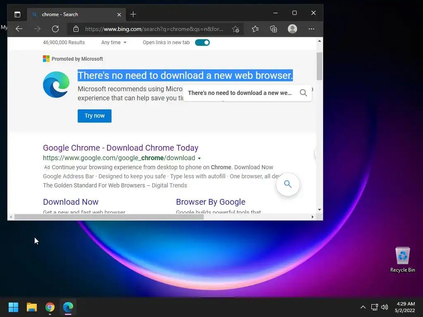Show hidden system tray icons chevron
This screenshot has width=423, height=317.
363,307
